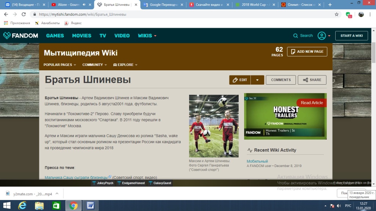
Task: Open the Chrome profile avatar
Action: [x=361, y=14]
